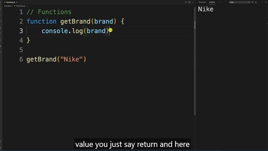This screenshot has width=268, height=151.
Task: Click the closing brace on line 4
Action: click(28, 40)
